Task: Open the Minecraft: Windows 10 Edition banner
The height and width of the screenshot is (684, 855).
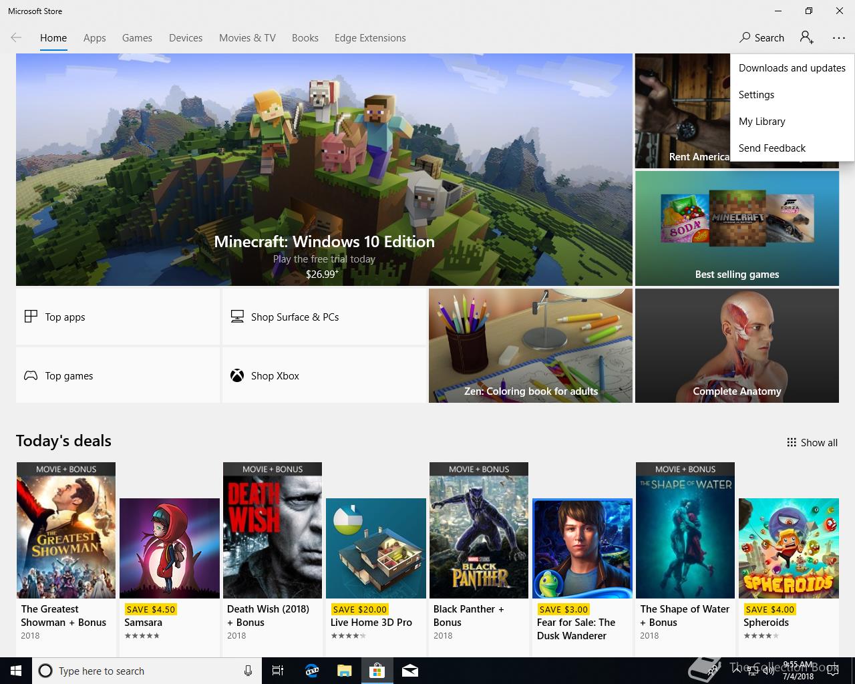Action: 324,170
